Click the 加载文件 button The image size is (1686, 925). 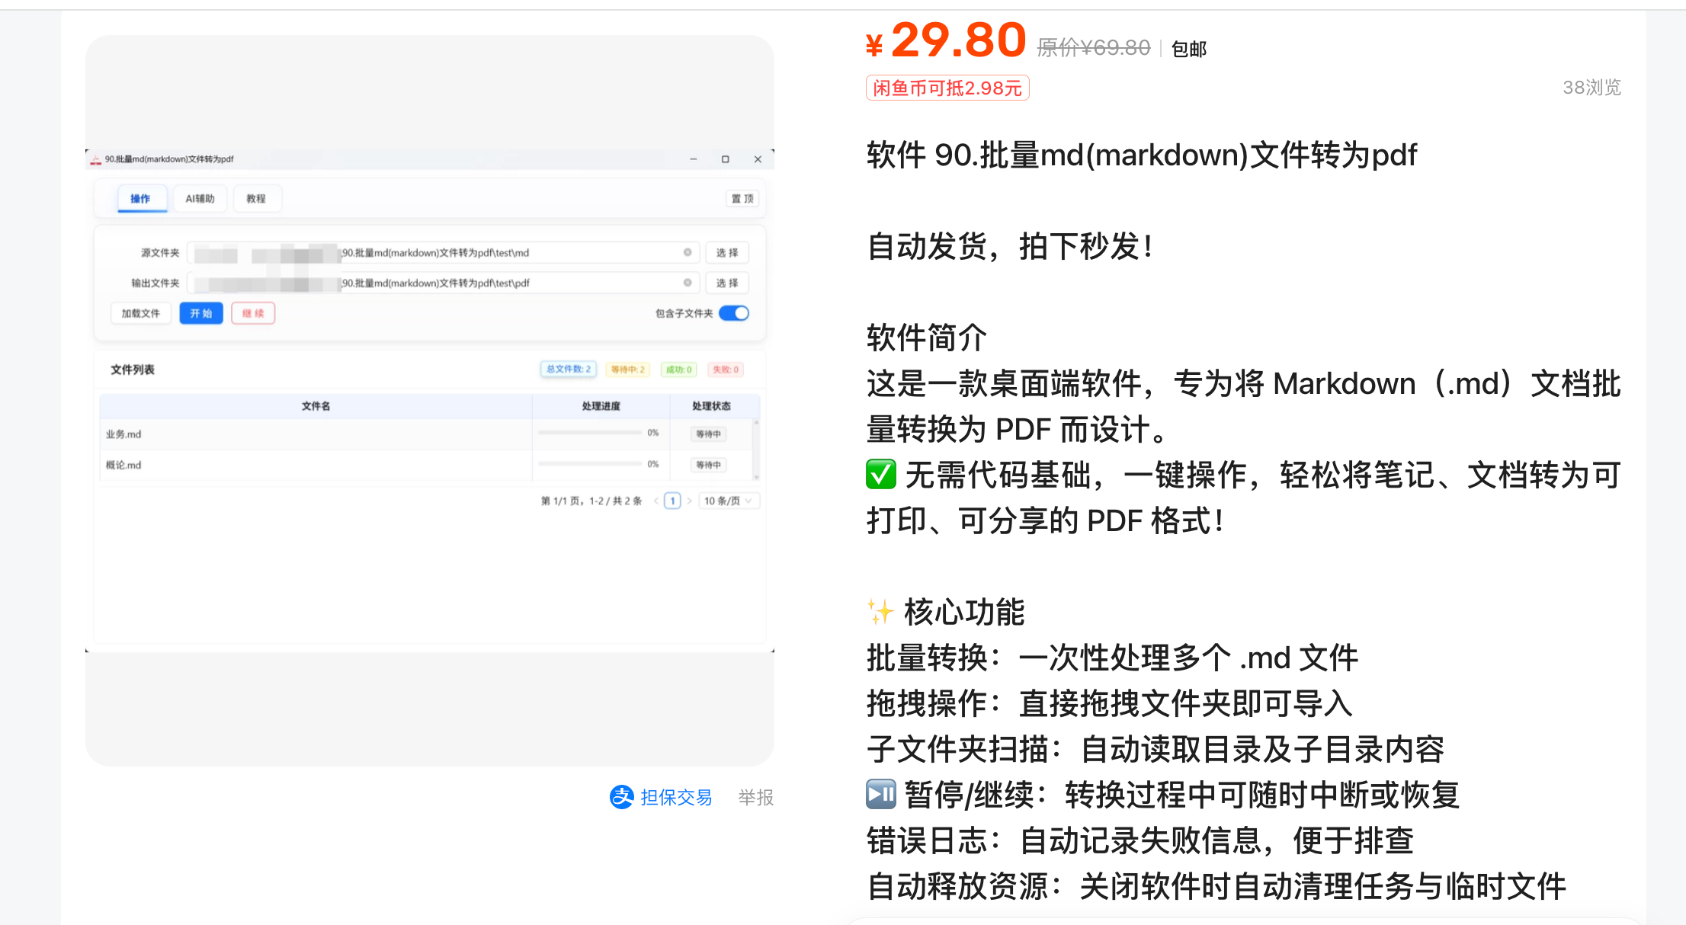(141, 313)
